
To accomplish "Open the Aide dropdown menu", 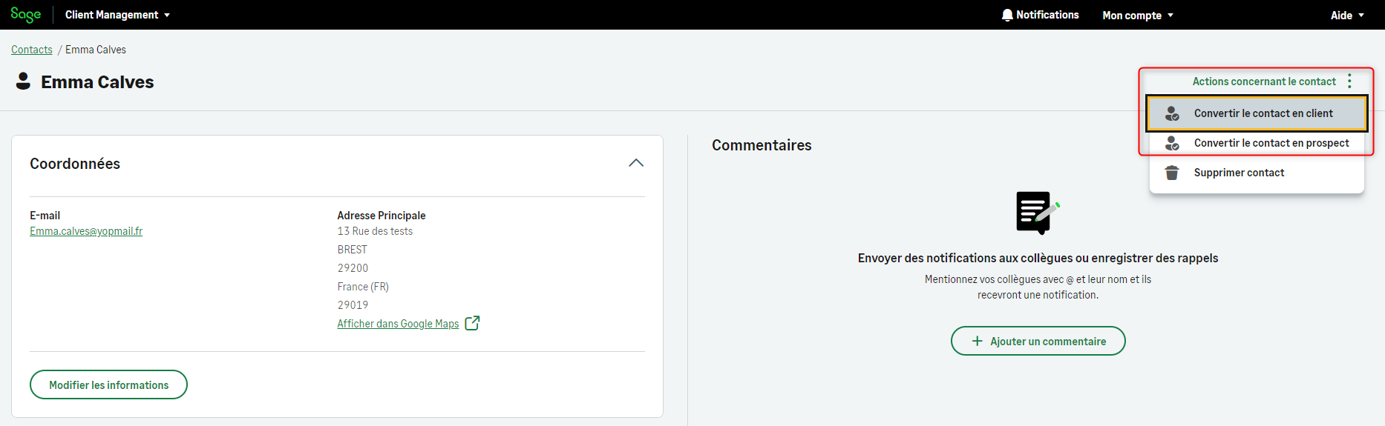I will 1347,15.
